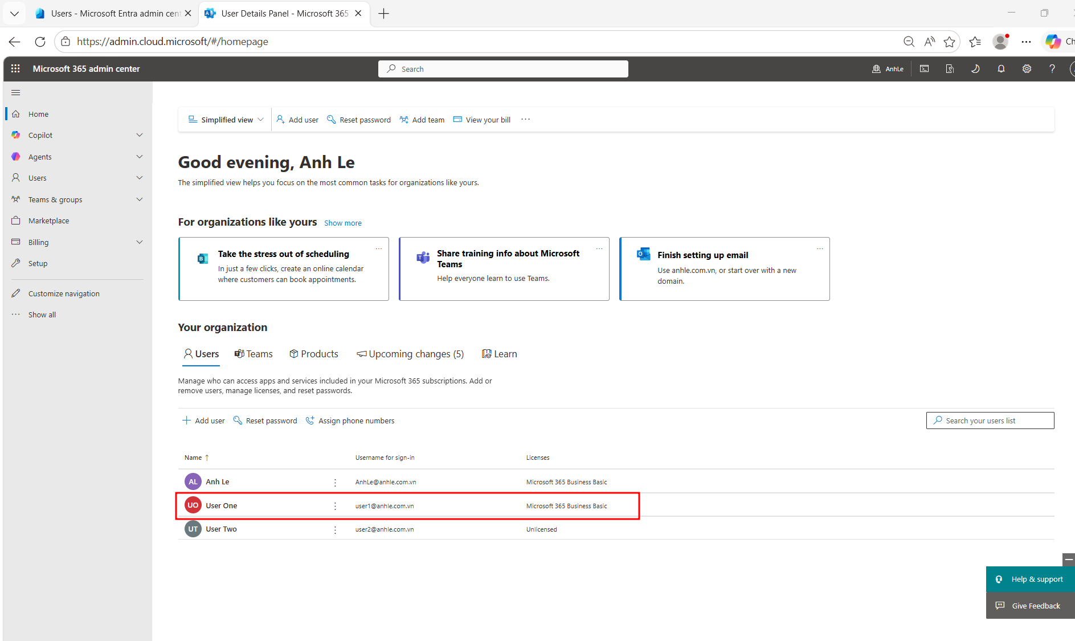This screenshot has width=1075, height=641.
Task: Open User Two in users list
Action: coord(221,529)
